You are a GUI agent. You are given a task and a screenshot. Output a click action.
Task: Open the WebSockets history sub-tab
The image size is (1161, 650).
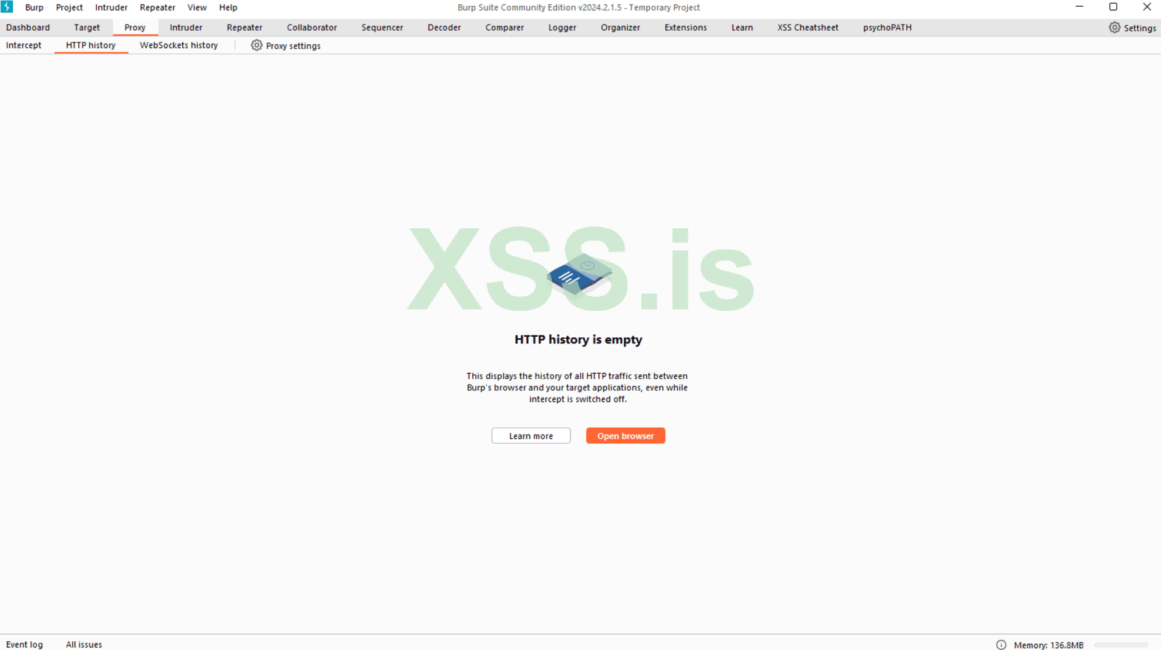point(179,46)
